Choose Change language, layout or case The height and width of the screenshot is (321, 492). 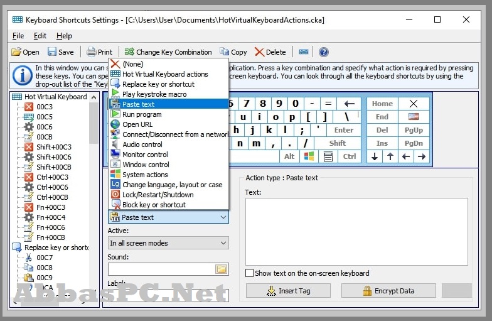[169, 185]
